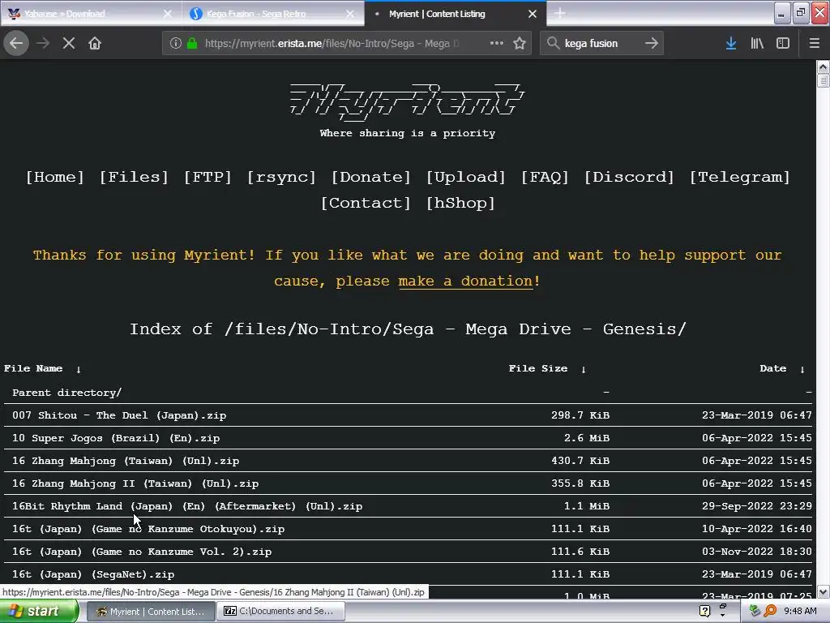Screen dimensions: 830x623
Task: Switch to 7-Zip C:\Documents taskbar window
Action: pos(280,612)
